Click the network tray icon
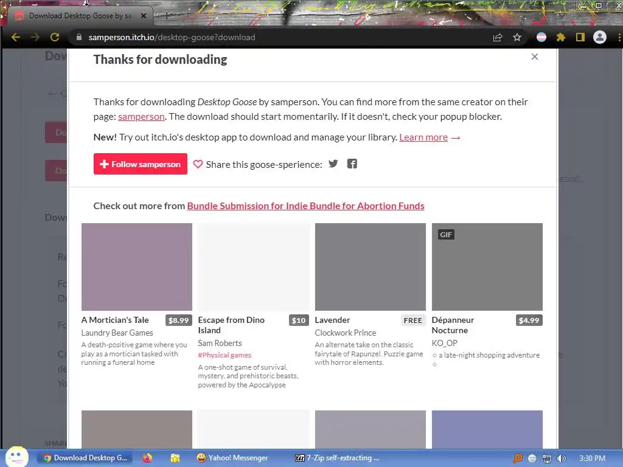Viewport: 623px width, 467px height. (547, 458)
